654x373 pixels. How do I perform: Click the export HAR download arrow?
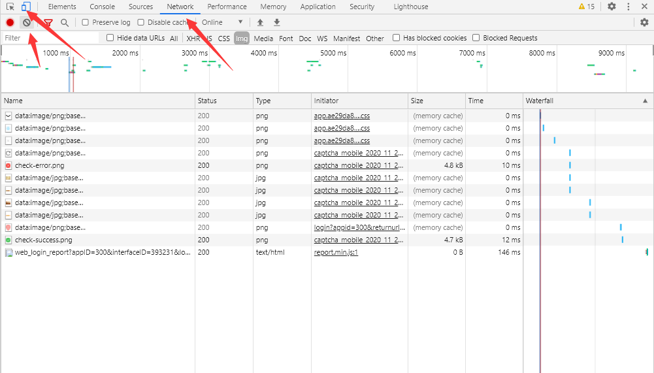[277, 22]
